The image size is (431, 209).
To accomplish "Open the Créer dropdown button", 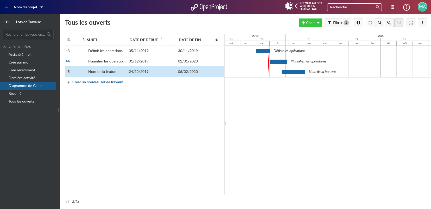I will tap(310, 23).
